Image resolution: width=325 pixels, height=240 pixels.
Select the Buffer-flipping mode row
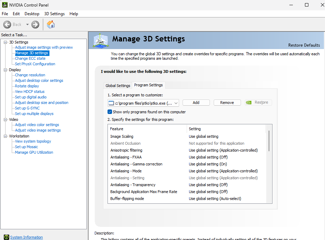187,199
